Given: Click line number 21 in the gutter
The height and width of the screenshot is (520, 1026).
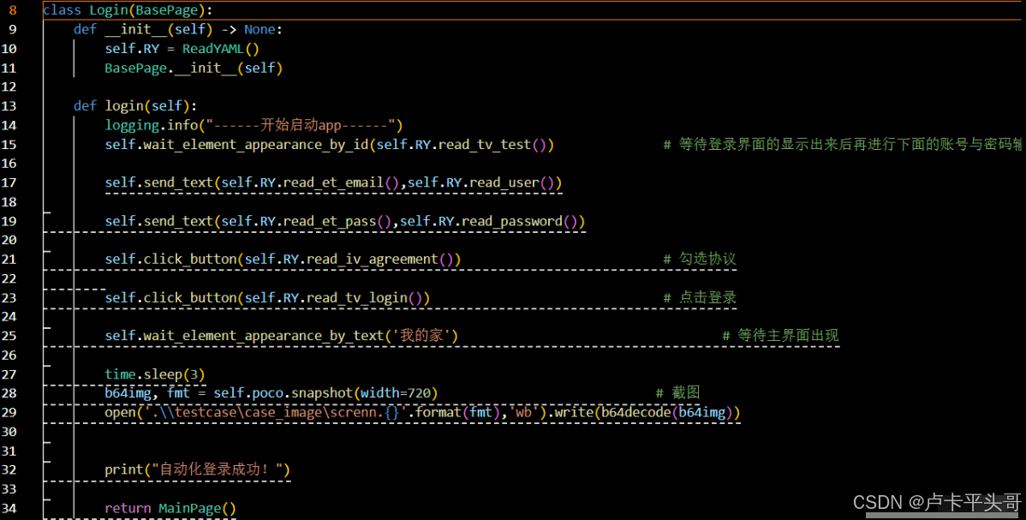Looking at the screenshot, I should pos(9,260).
